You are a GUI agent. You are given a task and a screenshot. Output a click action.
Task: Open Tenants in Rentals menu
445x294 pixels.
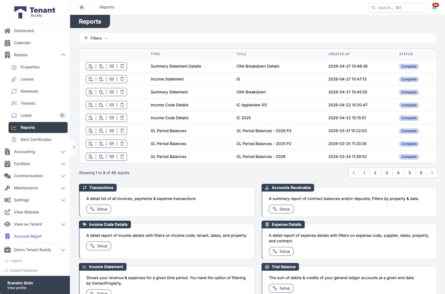(x=38, y=103)
